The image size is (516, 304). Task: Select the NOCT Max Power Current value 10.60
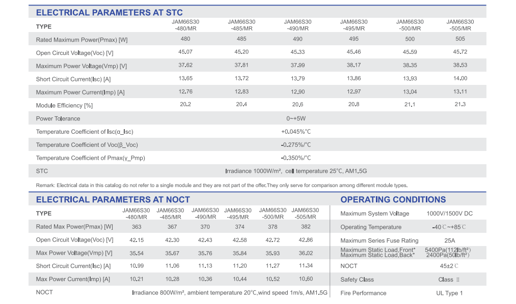click(306, 279)
